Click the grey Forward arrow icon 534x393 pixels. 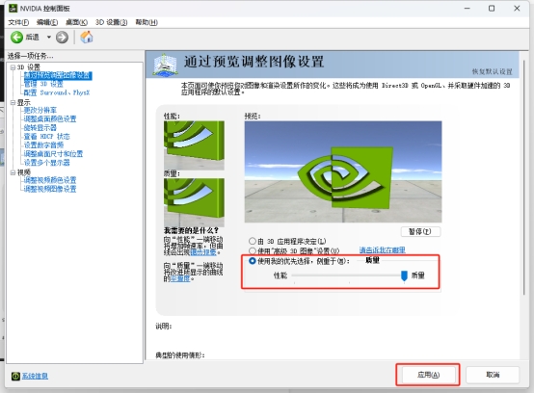[62, 38]
